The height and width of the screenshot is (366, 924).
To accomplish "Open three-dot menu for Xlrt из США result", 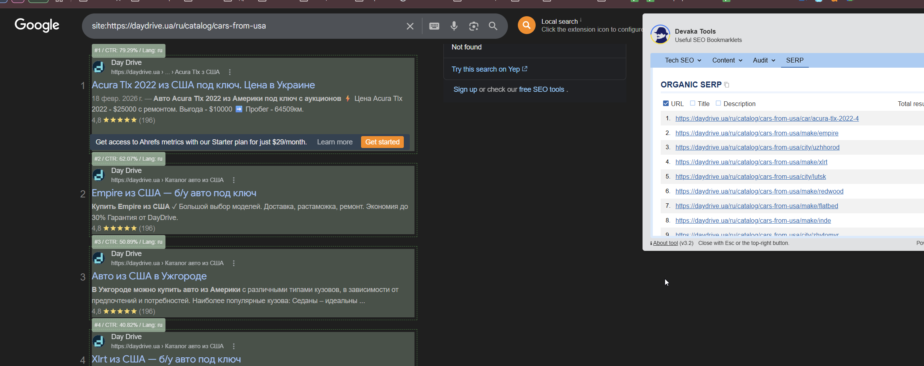I will [234, 346].
